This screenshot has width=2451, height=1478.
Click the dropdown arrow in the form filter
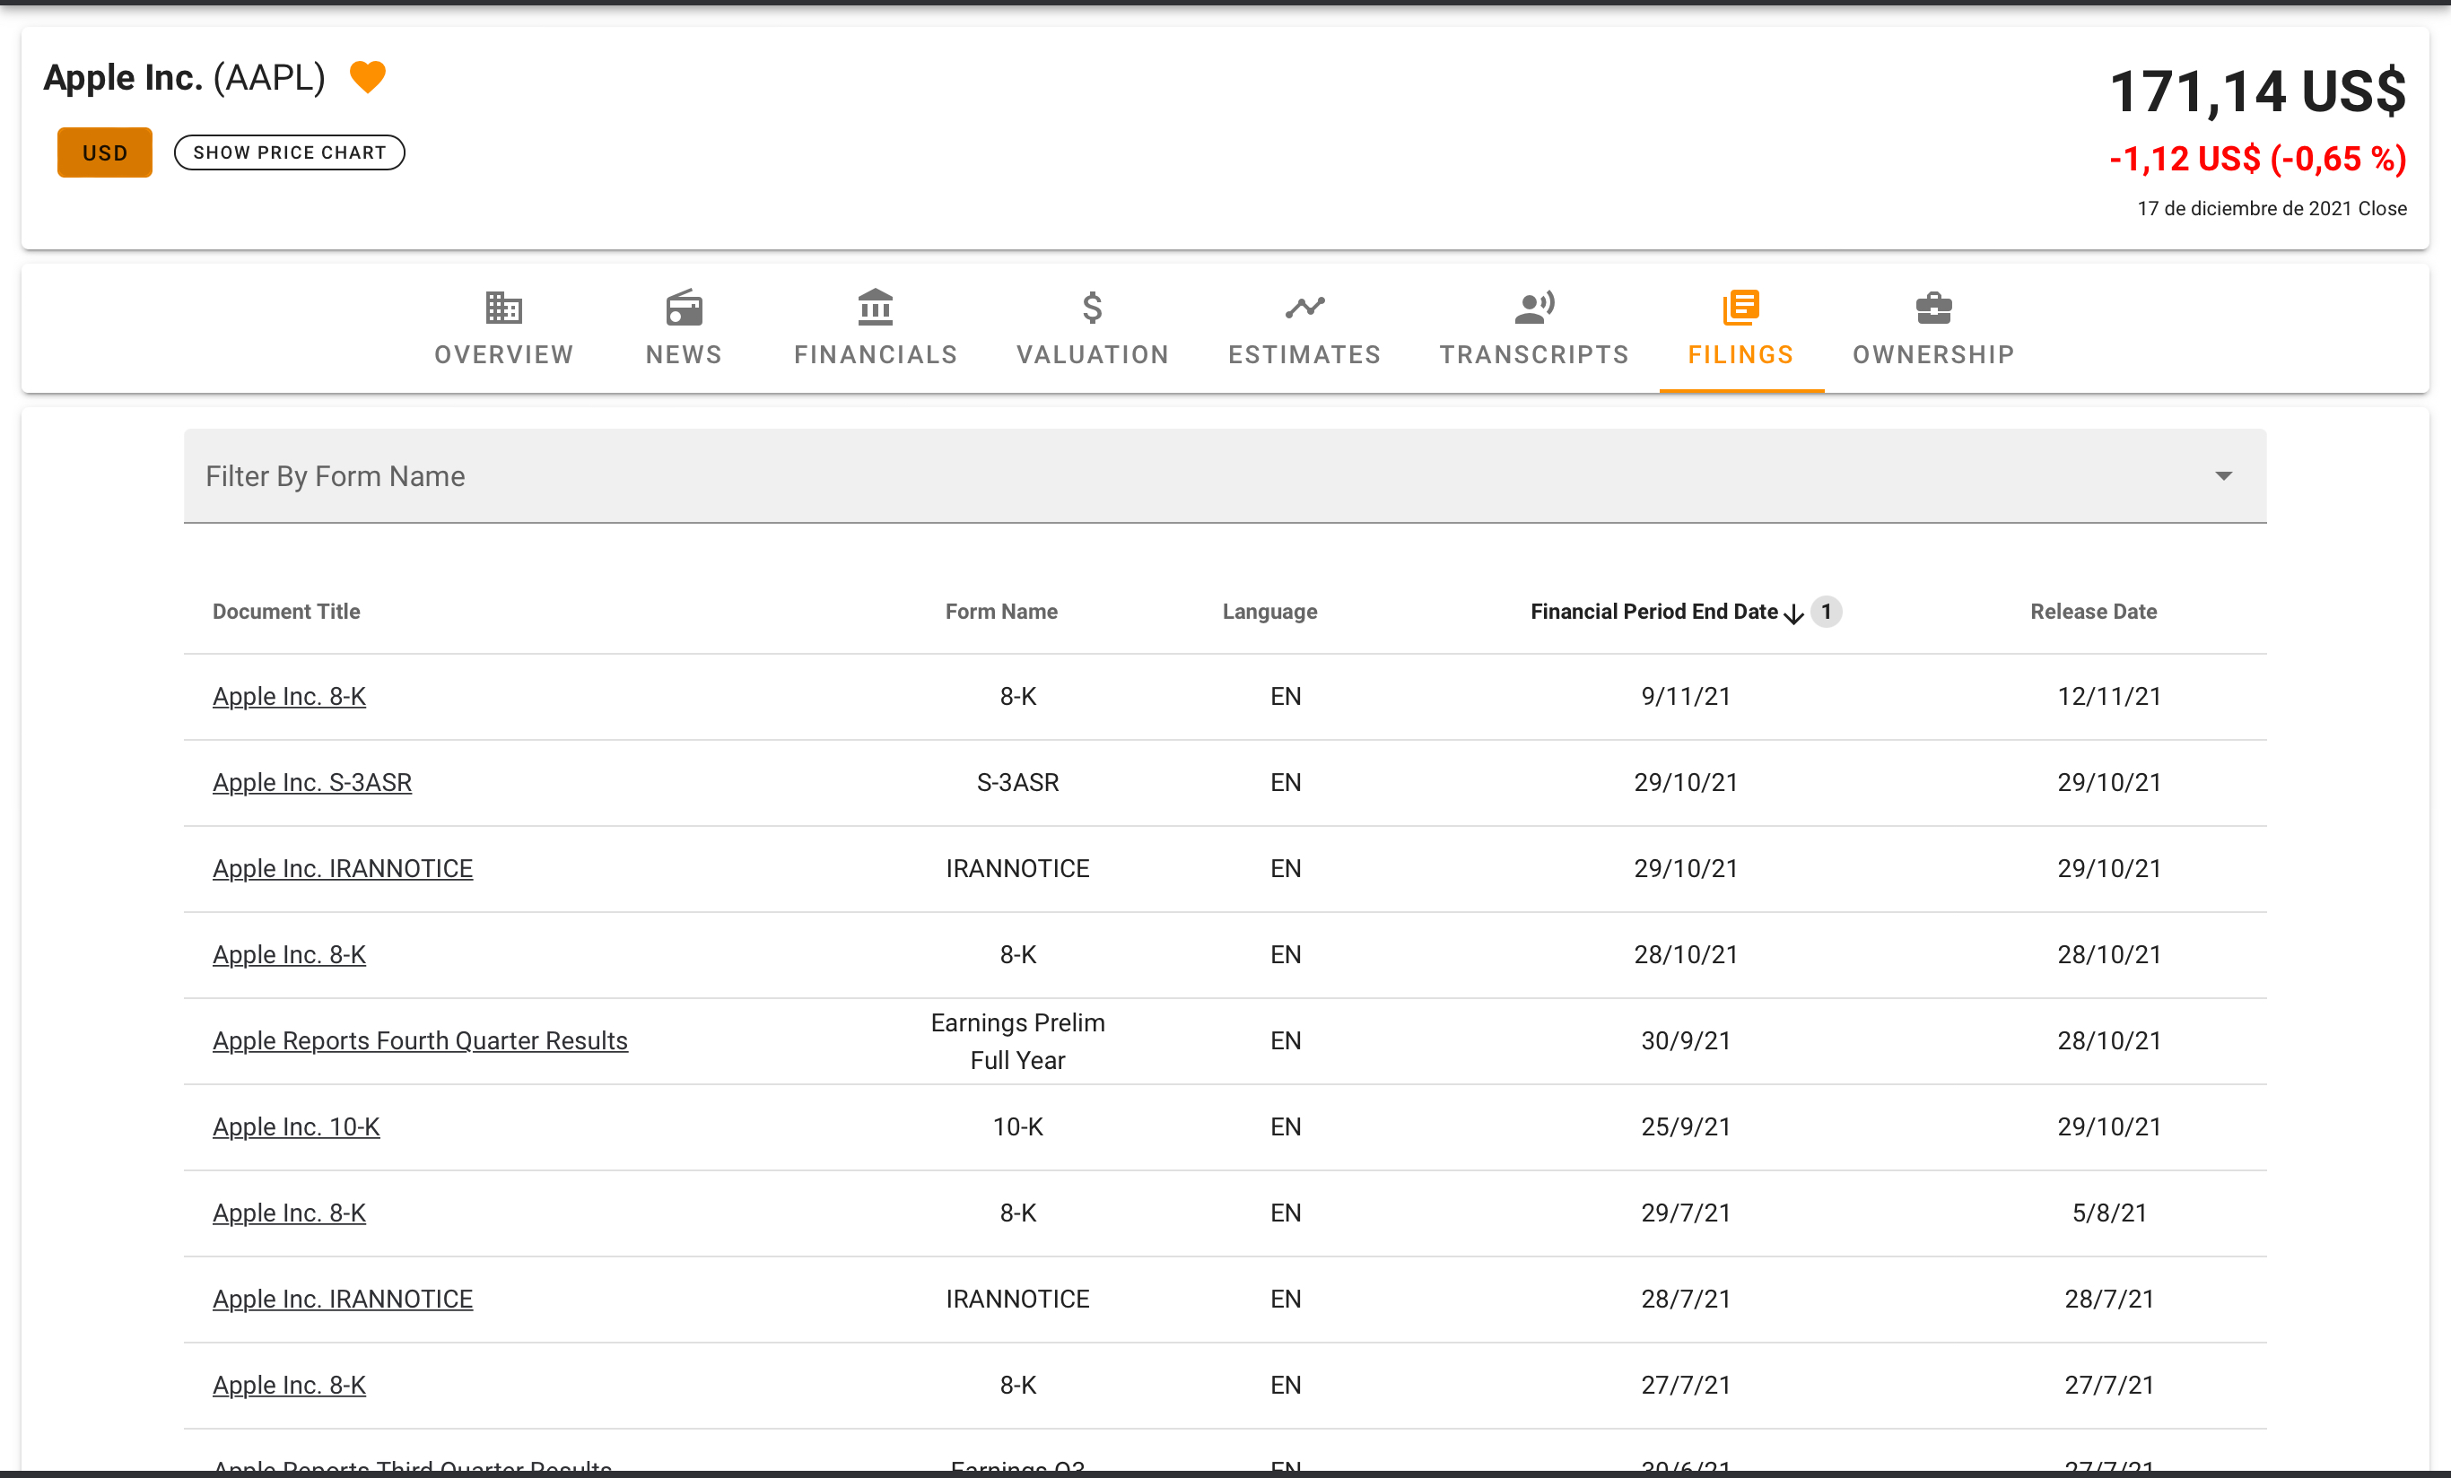[x=2223, y=476]
